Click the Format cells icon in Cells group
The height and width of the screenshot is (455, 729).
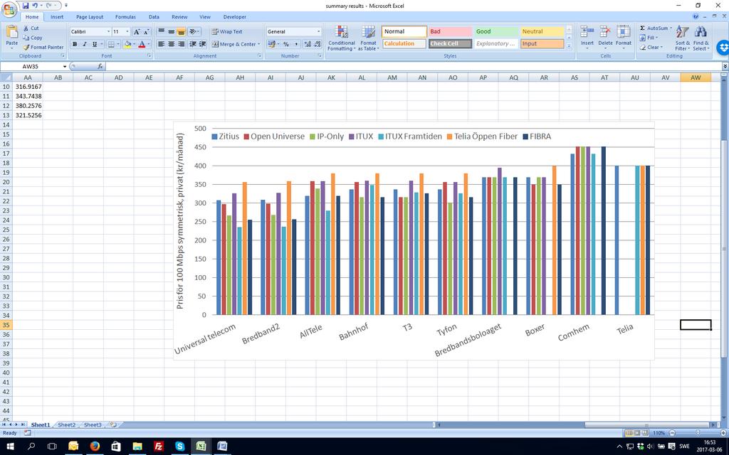tap(624, 33)
